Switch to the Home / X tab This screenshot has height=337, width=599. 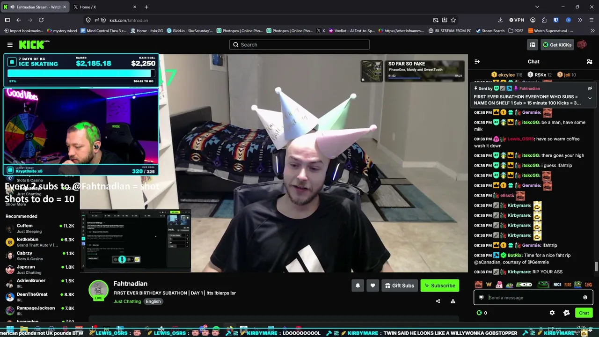tap(104, 7)
